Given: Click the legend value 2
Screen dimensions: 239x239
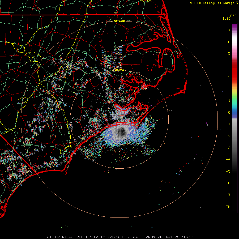Looking at the screenshot, I should pos(229,89).
